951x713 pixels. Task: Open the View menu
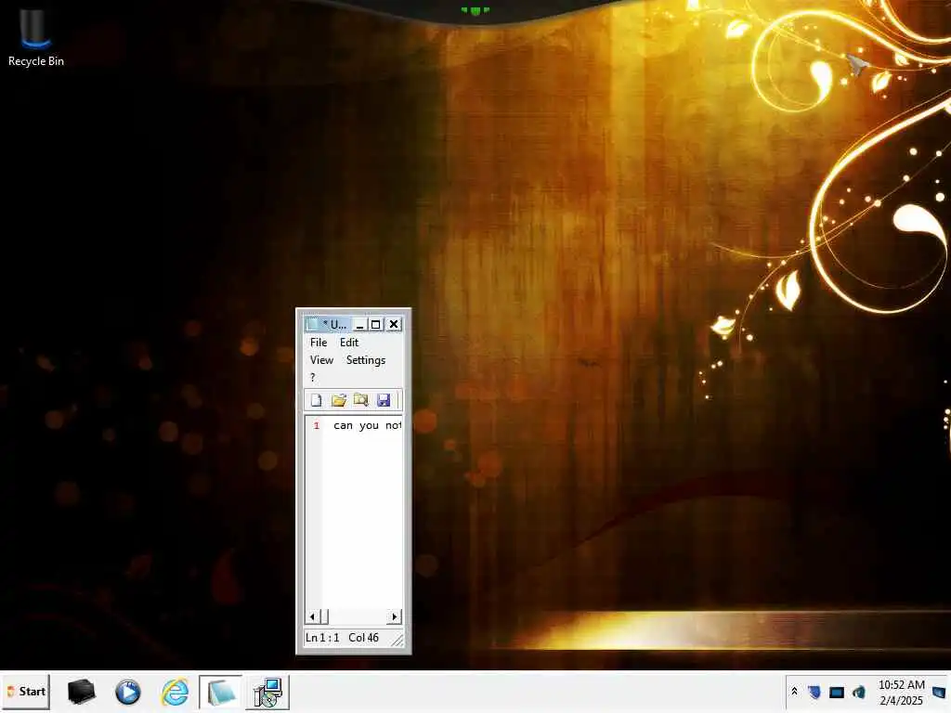[321, 360]
